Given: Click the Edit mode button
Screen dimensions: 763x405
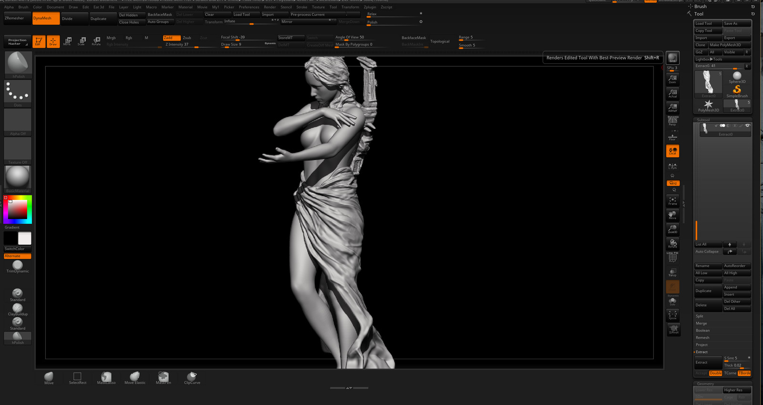Looking at the screenshot, I should click(39, 42).
